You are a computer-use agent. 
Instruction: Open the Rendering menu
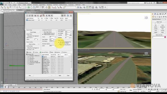pyautogui.click(x=49, y=5)
